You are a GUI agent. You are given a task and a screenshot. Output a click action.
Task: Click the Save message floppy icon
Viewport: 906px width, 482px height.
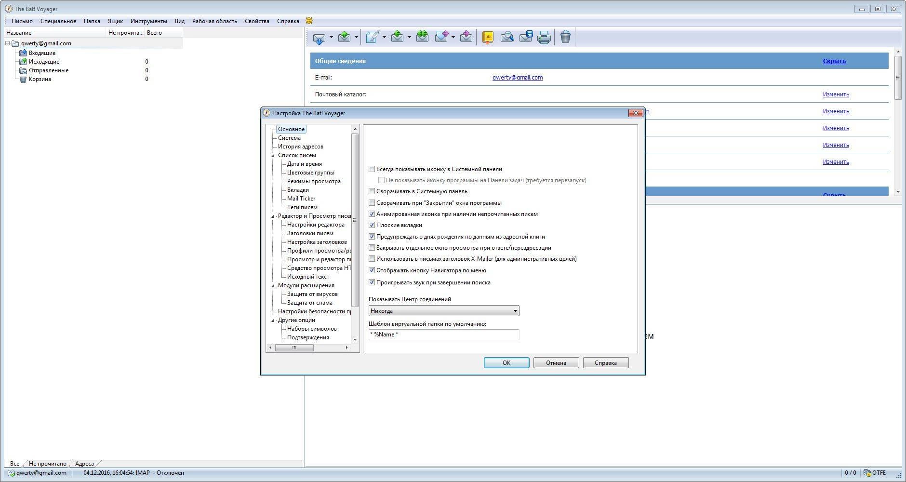[x=526, y=37]
